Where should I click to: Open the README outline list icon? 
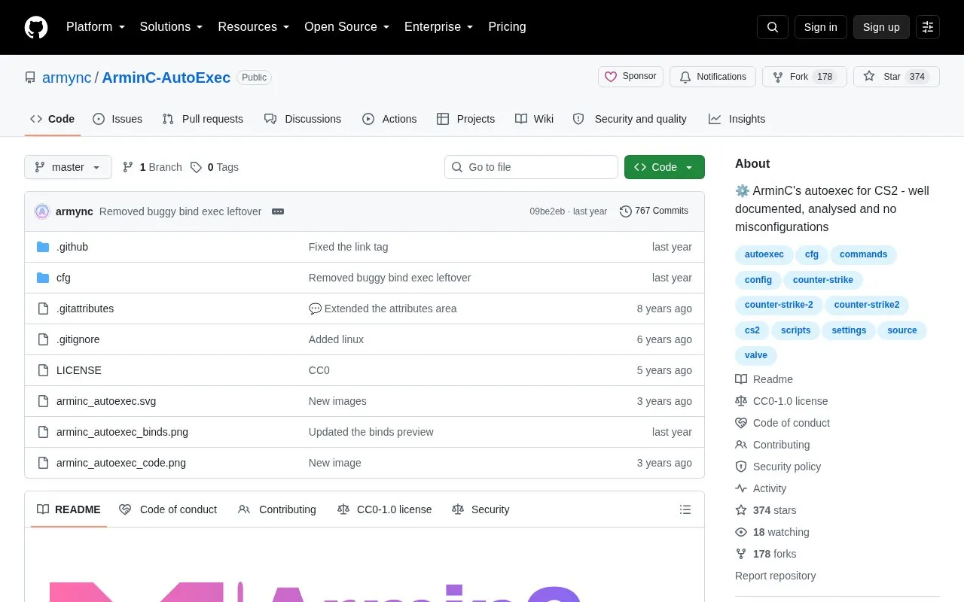pos(685,509)
